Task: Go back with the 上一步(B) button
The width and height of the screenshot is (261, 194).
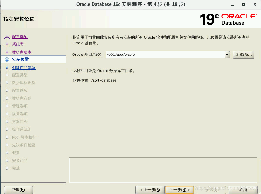Action: tap(150, 190)
